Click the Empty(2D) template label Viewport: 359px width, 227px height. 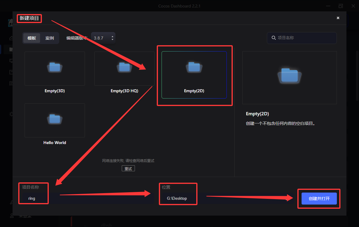(x=194, y=91)
